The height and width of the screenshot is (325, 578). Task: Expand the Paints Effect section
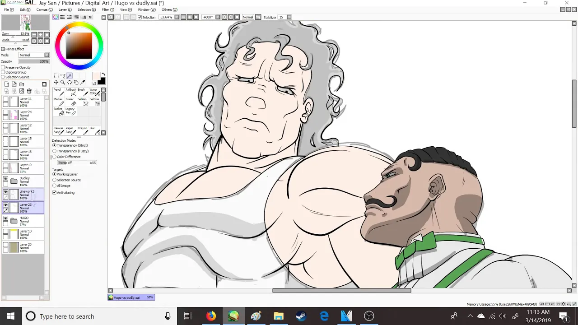click(x=3, y=49)
